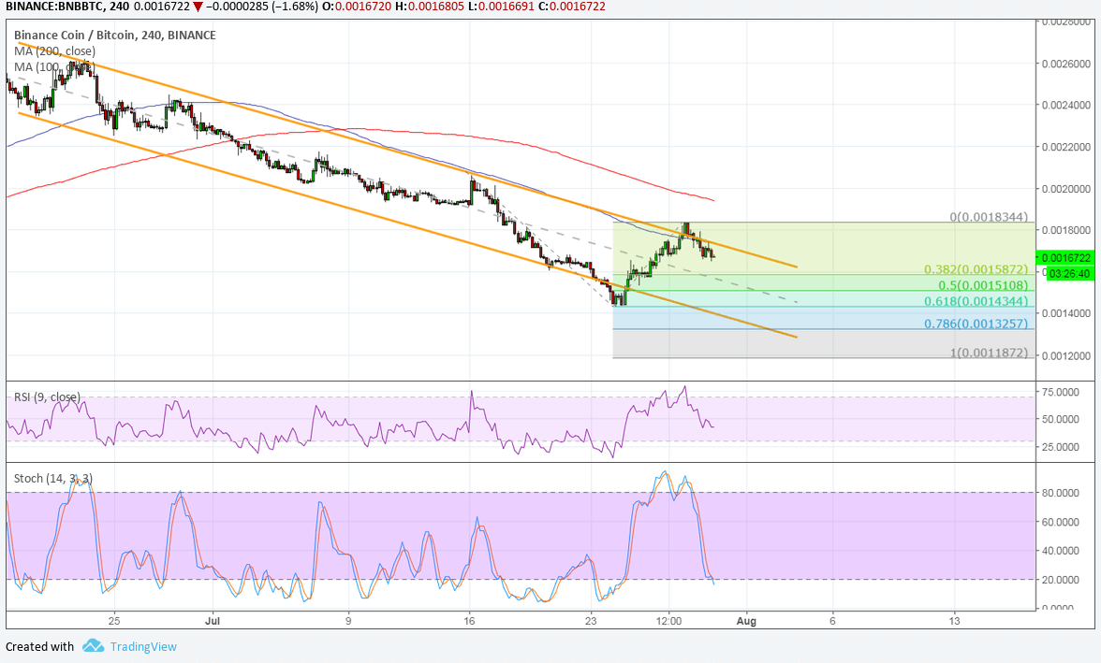Select the RSI (9, close) indicator label
The width and height of the screenshot is (1101, 663).
[x=47, y=397]
